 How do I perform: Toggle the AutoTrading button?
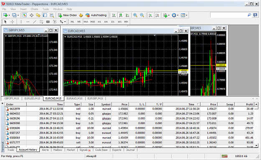(96, 15)
